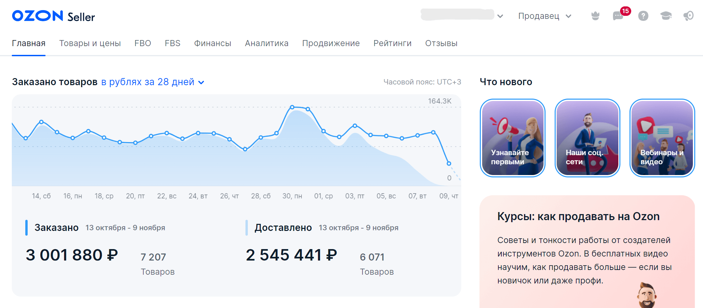Open chat messages with 15 notifications
This screenshot has height=308, width=703.
click(618, 16)
